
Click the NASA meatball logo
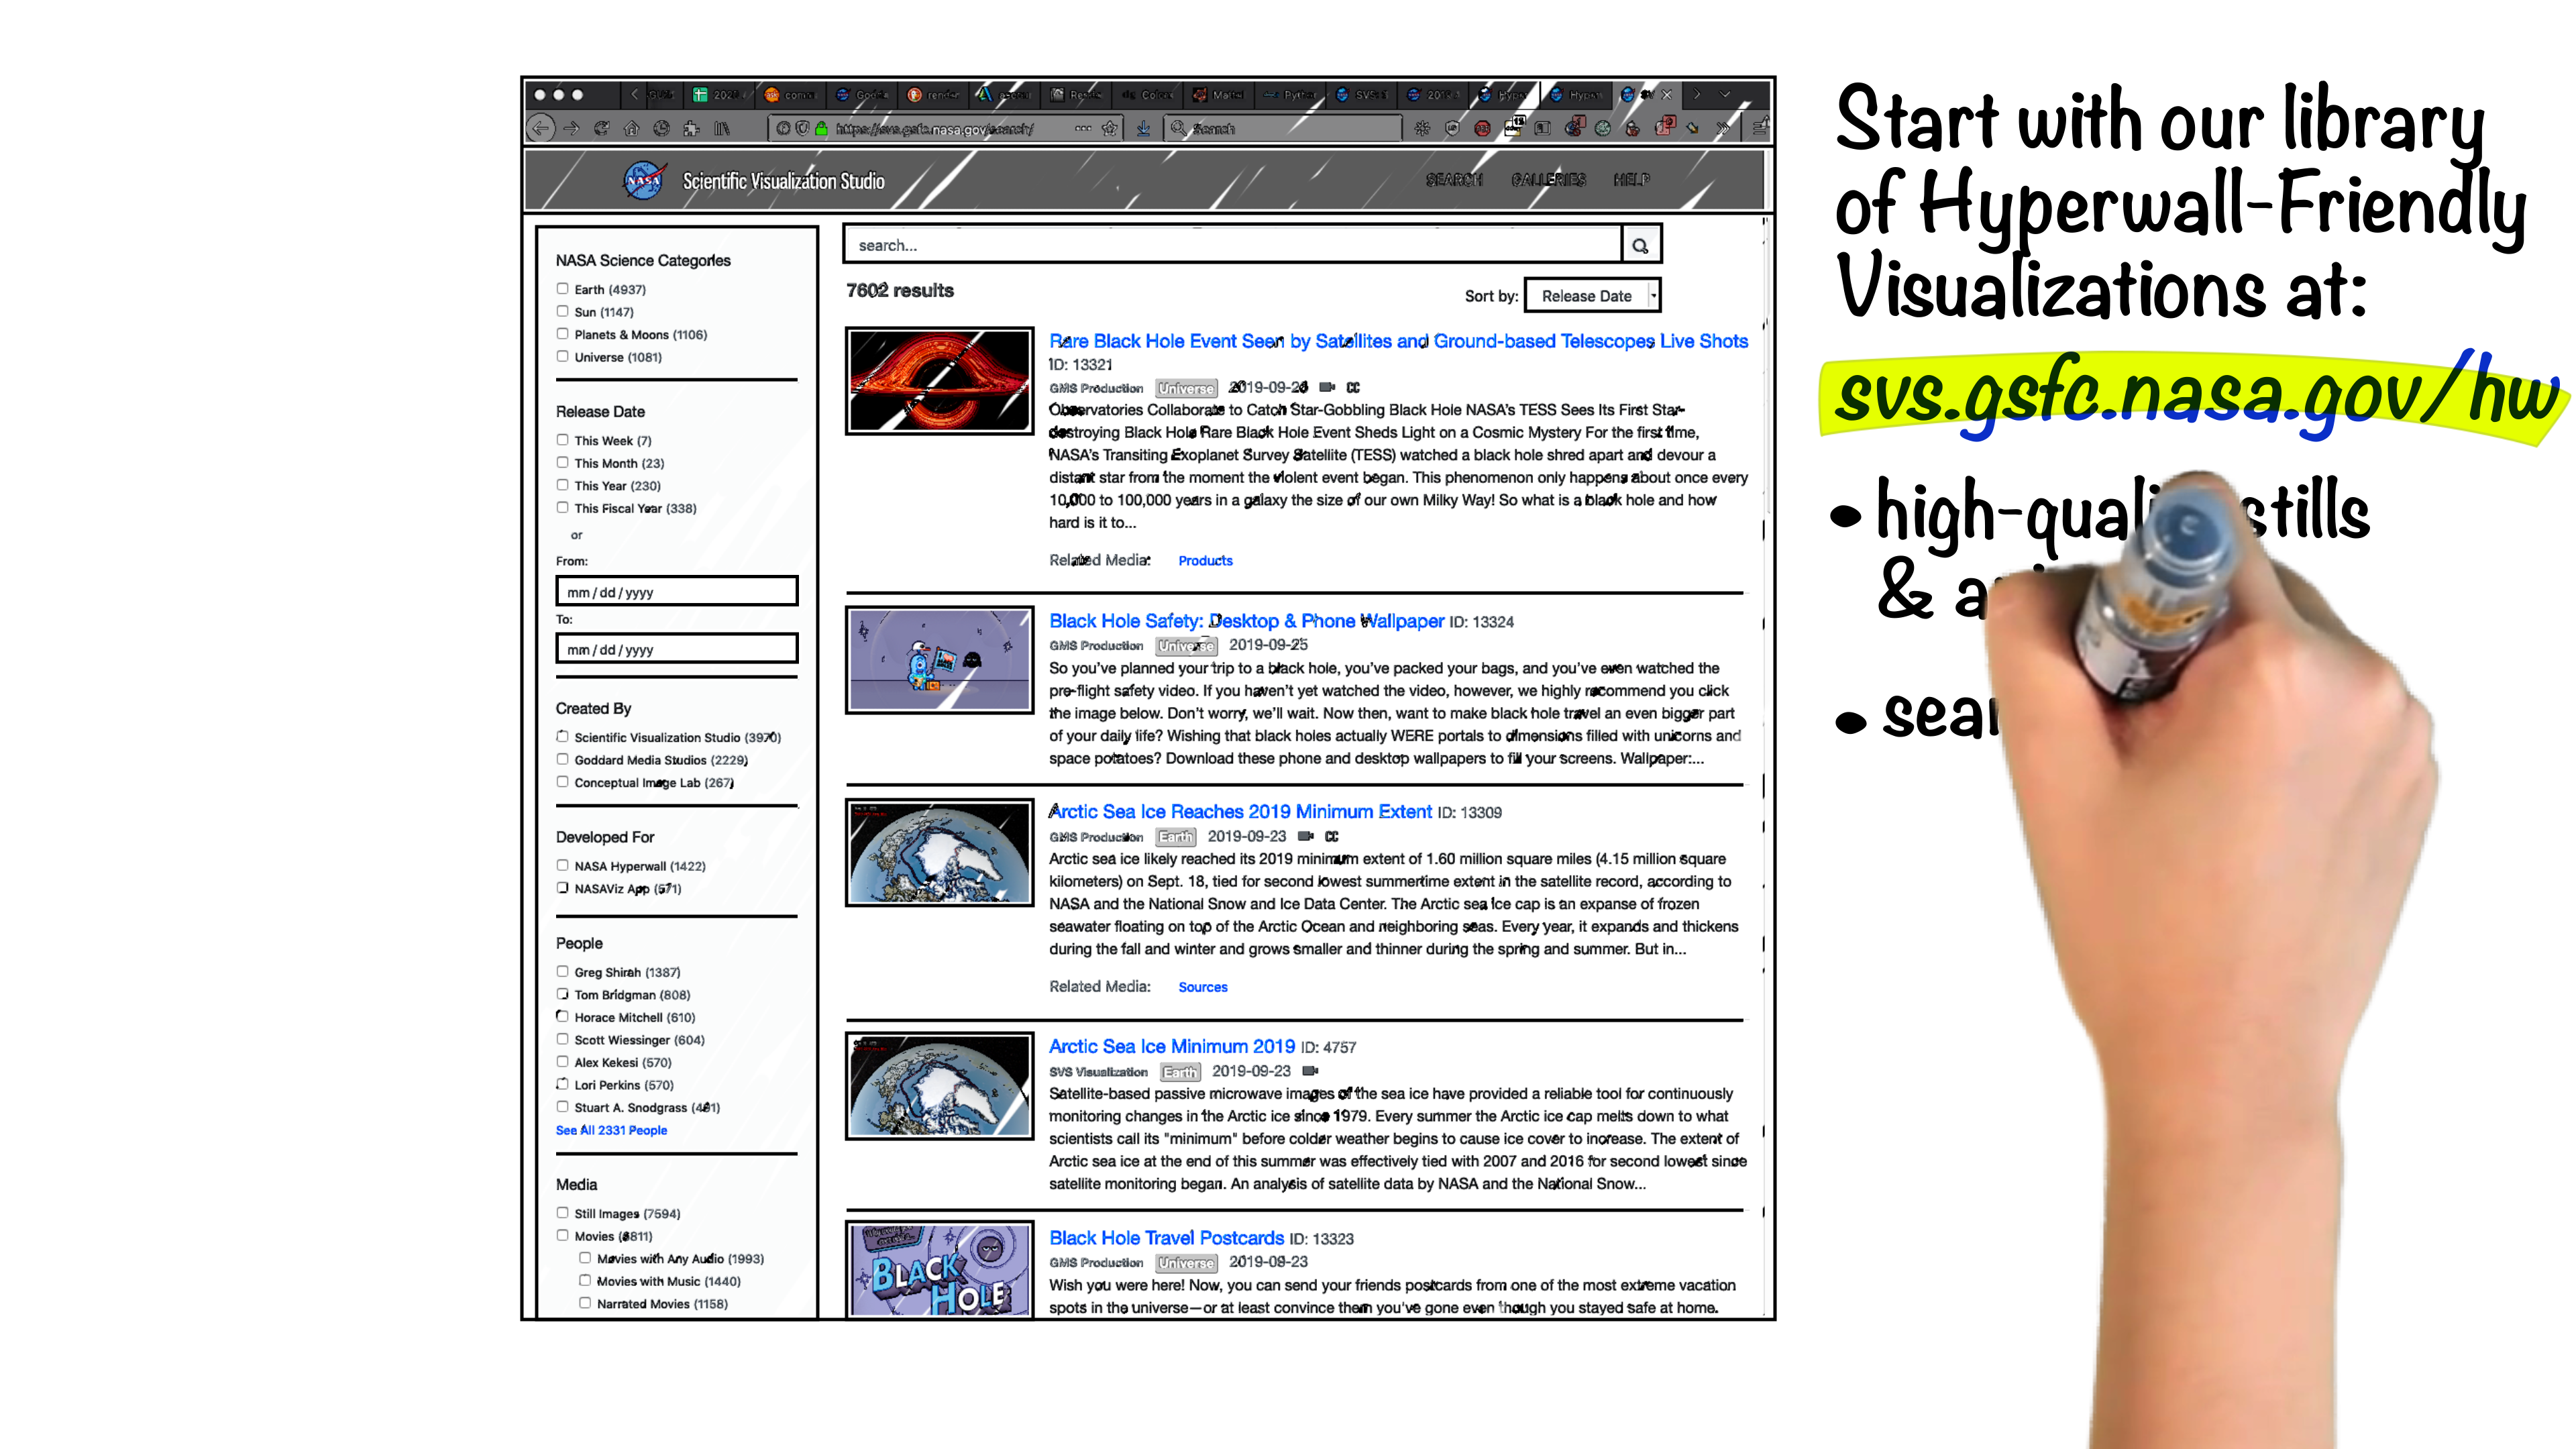(x=644, y=180)
